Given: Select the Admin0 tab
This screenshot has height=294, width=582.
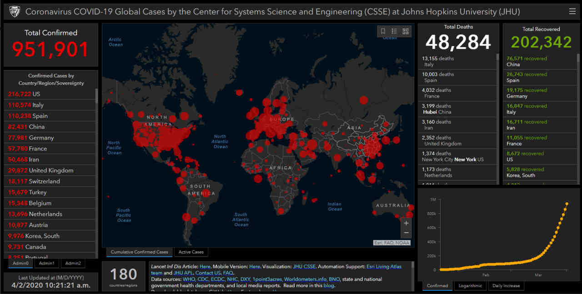Looking at the screenshot, I should 20,263.
